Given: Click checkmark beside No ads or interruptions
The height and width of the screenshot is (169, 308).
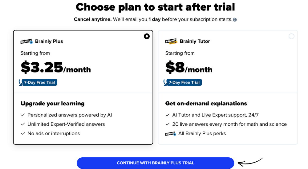Looking at the screenshot, I should 23,133.
